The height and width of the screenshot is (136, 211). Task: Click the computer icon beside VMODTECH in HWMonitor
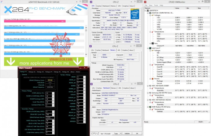(148, 10)
